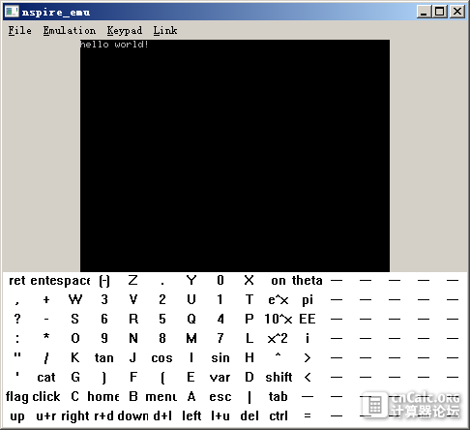Open the File menu

pos(19,30)
